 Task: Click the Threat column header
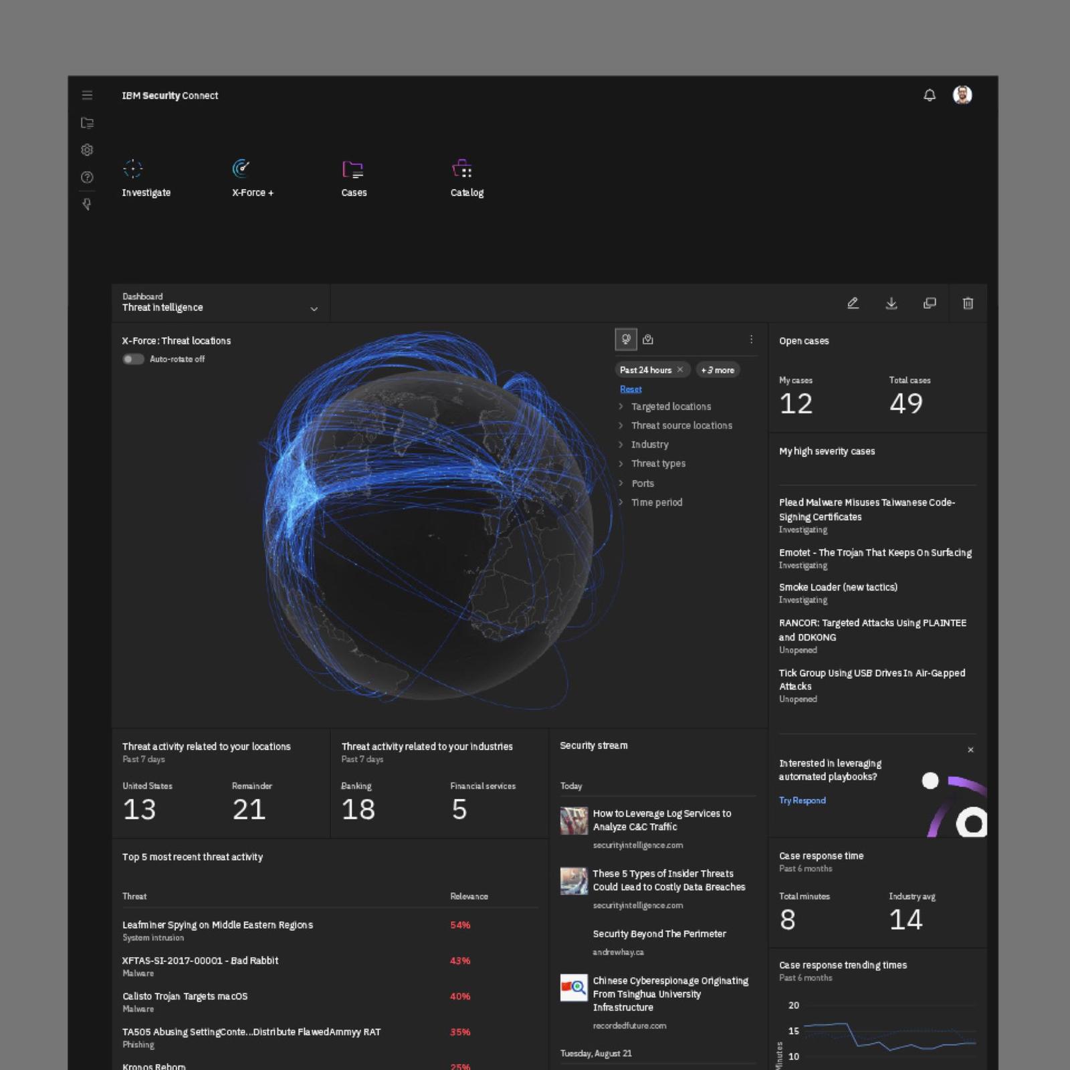click(x=134, y=896)
